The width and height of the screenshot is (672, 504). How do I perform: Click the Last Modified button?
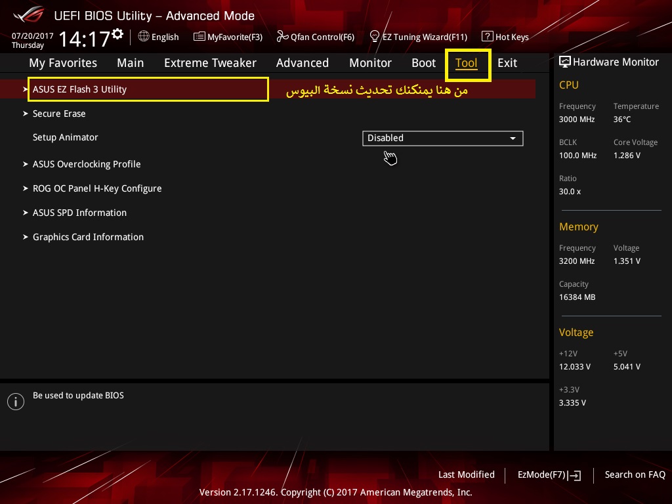click(x=467, y=474)
